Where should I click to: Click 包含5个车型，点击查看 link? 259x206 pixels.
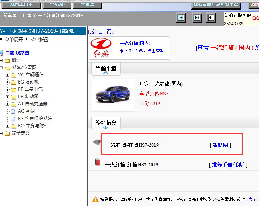coord(142,51)
